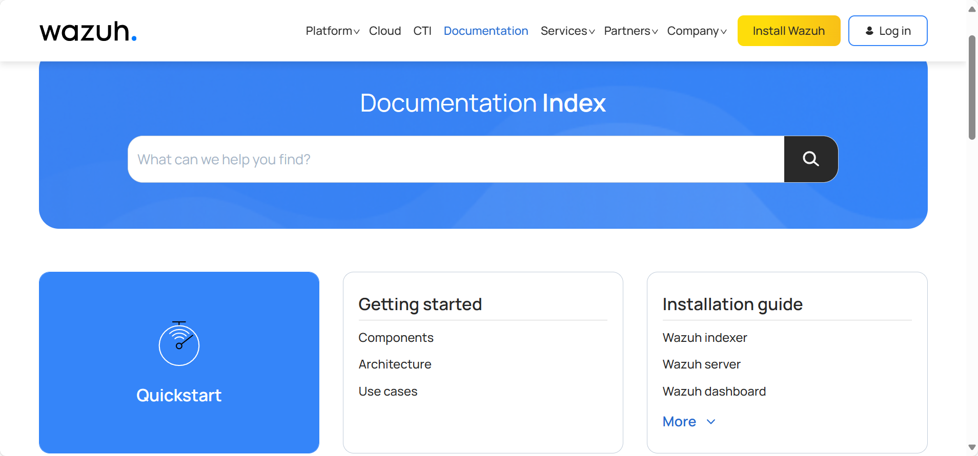Go to the Documentation nav item
The image size is (978, 456).
click(x=486, y=31)
